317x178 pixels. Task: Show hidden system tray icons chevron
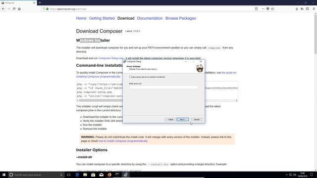[286, 175]
